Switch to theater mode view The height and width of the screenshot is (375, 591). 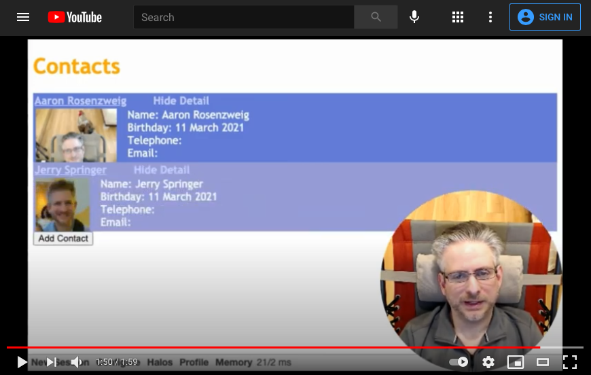pyautogui.click(x=542, y=362)
